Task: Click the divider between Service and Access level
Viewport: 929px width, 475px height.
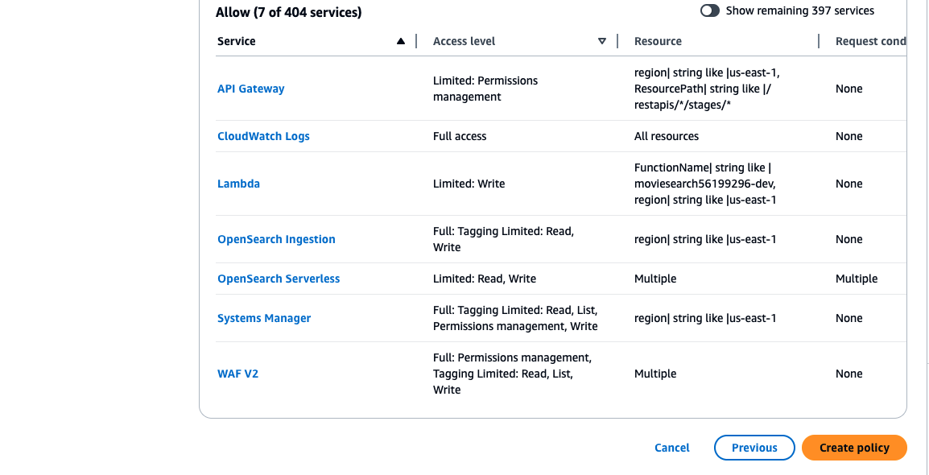Action: [416, 42]
